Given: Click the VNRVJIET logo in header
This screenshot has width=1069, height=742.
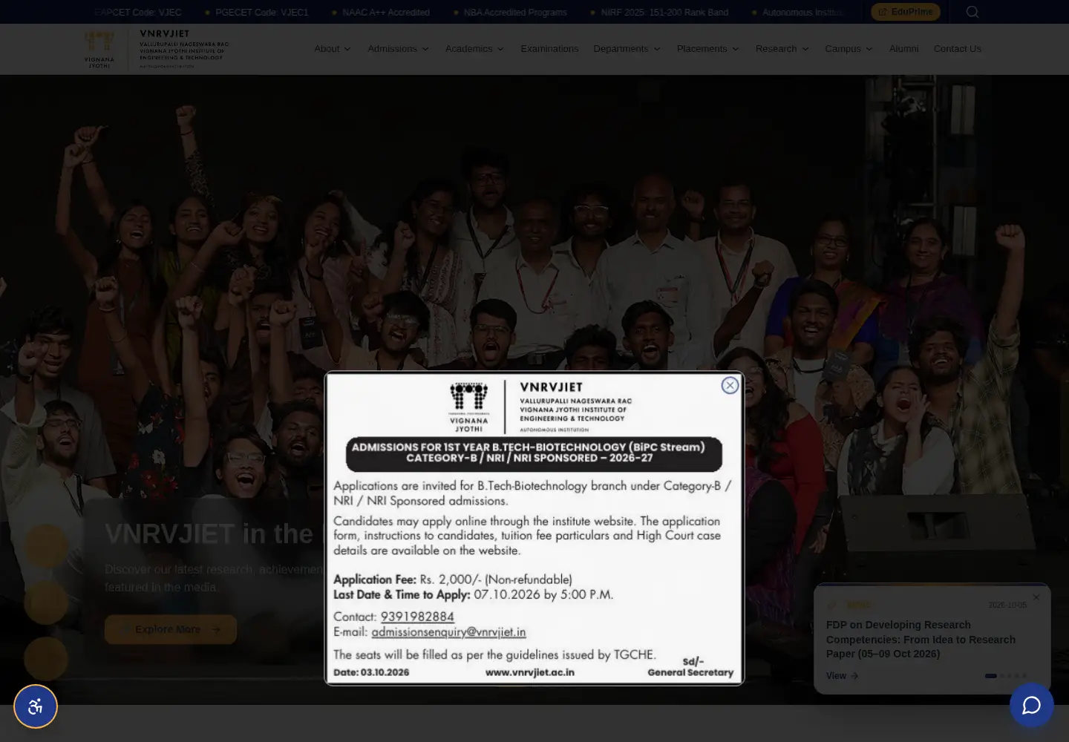Looking at the screenshot, I should pyautogui.click(x=157, y=49).
